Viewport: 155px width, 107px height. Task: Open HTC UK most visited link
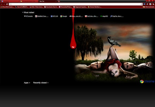(x=54, y=16)
